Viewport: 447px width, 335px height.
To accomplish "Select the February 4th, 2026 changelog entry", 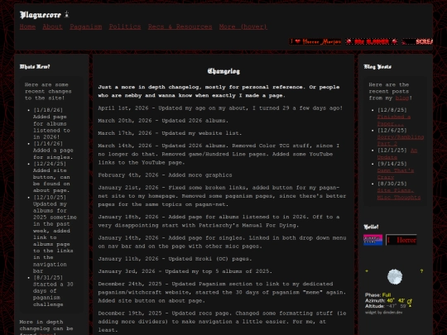I will [165, 175].
